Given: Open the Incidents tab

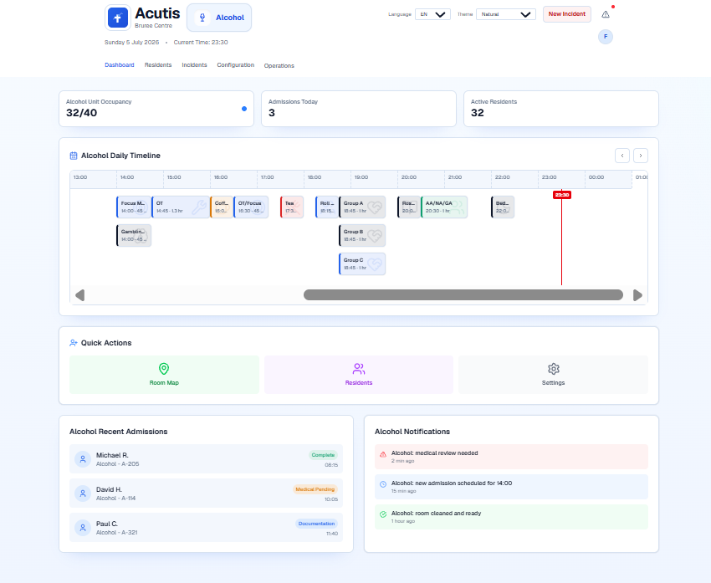Looking at the screenshot, I should click(194, 65).
